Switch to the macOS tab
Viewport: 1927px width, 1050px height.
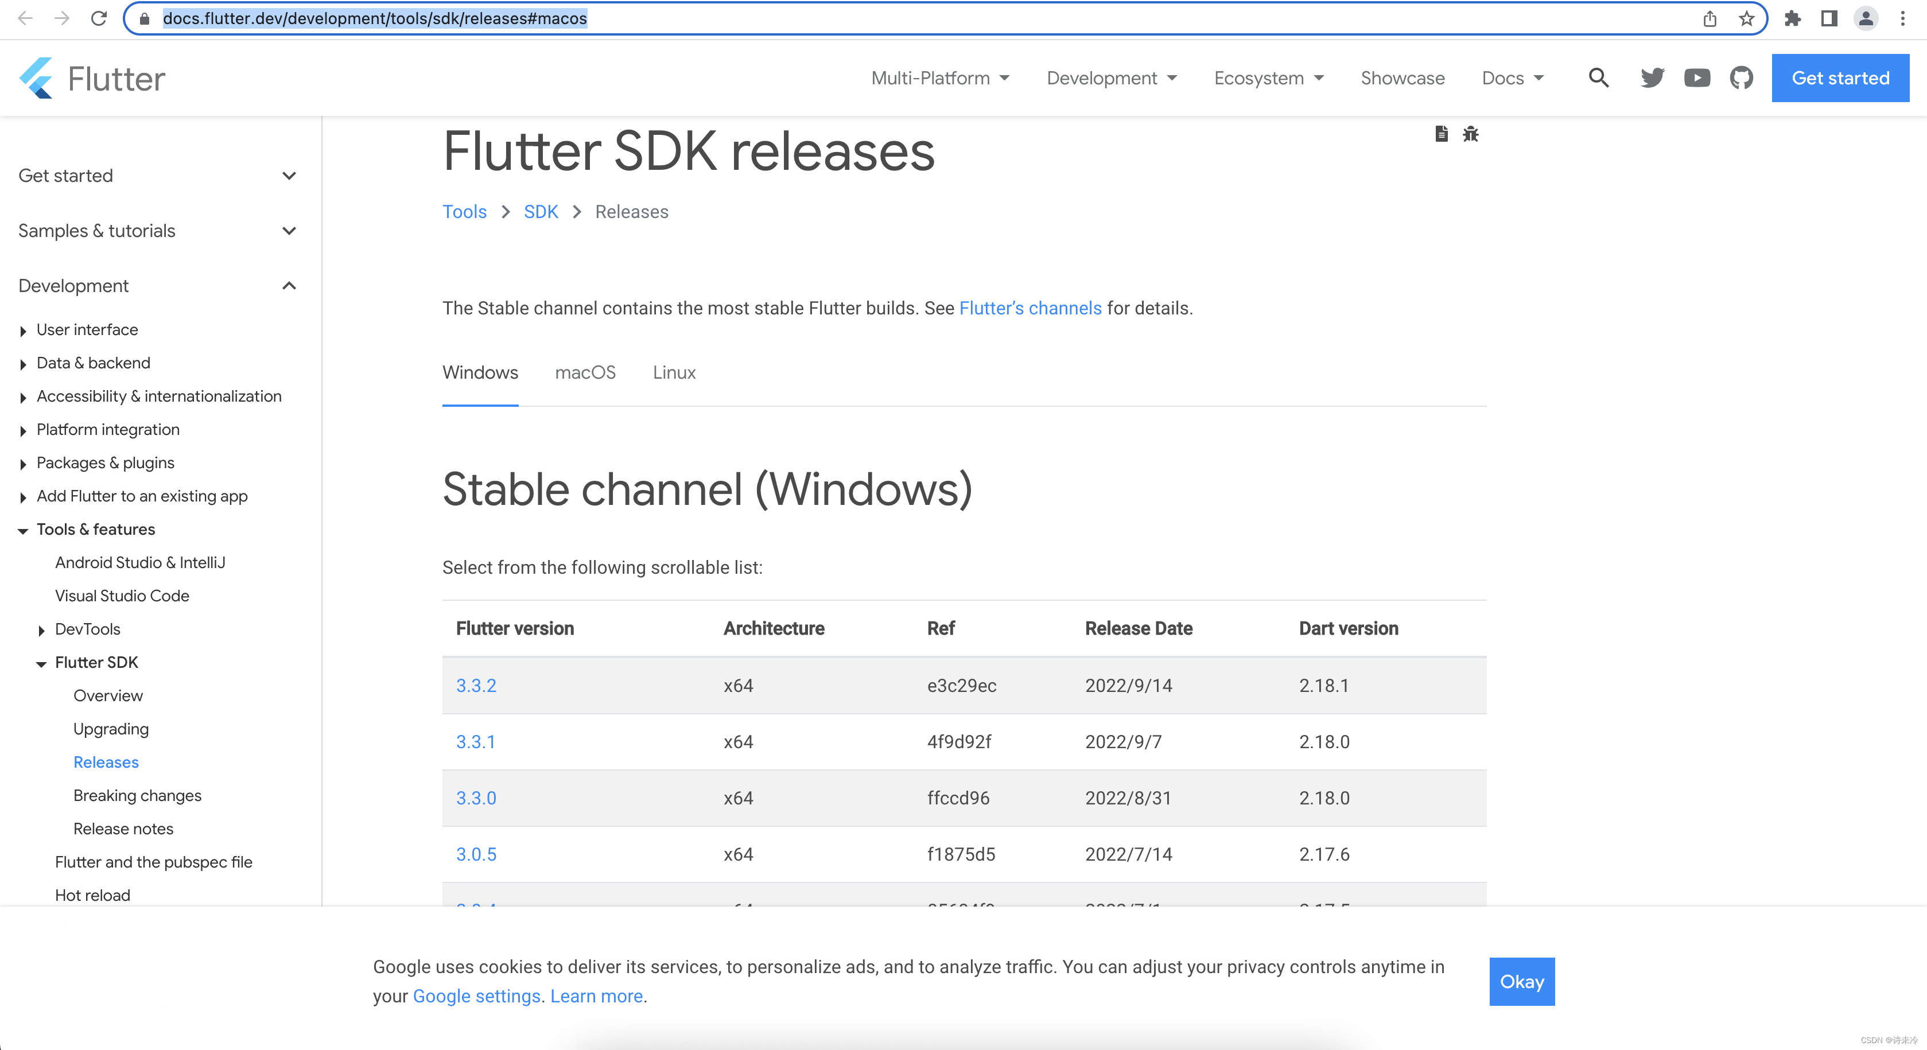tap(586, 372)
